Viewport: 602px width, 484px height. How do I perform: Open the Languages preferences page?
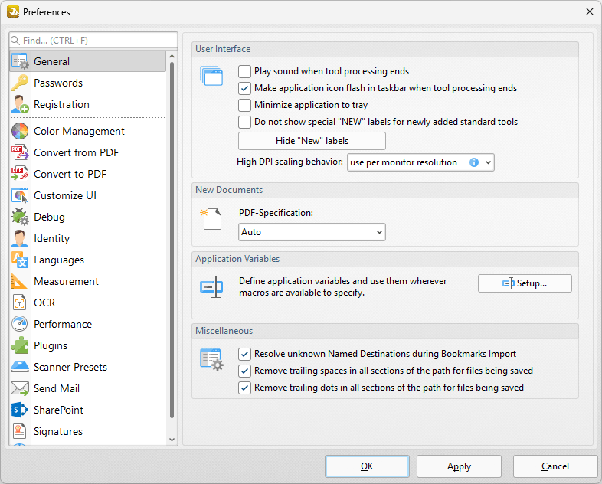click(87, 260)
